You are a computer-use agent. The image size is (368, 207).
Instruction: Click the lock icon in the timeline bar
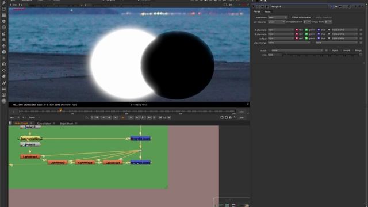tap(230, 117)
